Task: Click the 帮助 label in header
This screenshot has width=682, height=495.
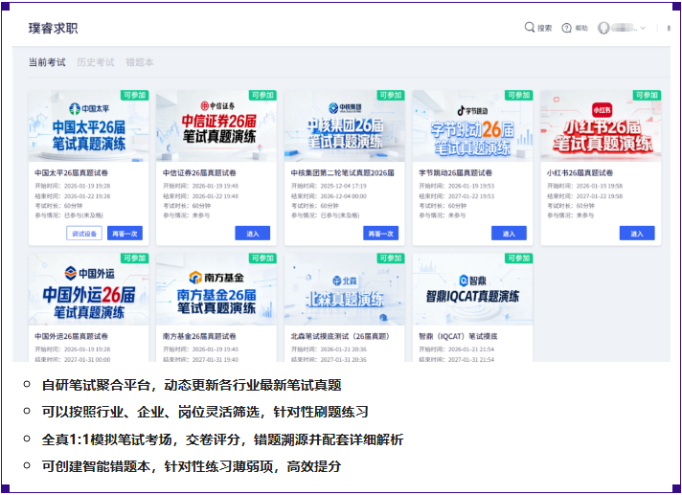Action: [x=581, y=29]
